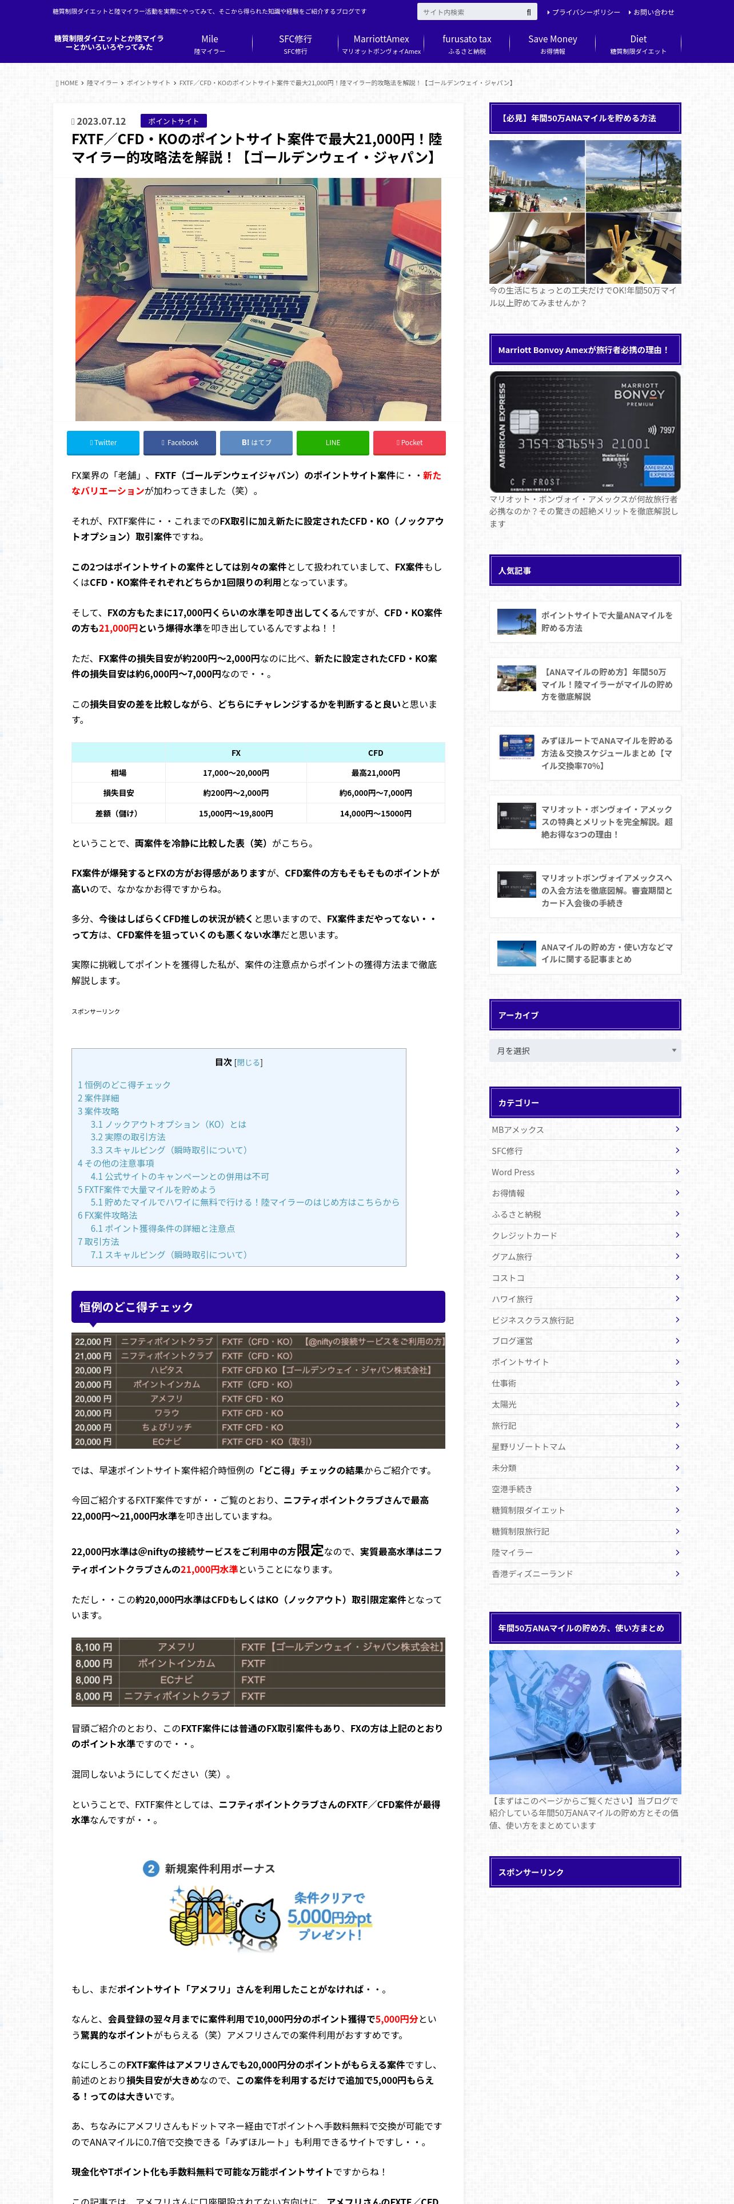Jump to 4 その他の注意事項
This screenshot has height=2204, width=734.
point(116,1164)
